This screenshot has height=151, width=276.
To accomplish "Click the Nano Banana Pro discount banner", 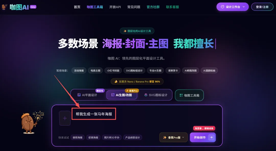I will point(137,82).
